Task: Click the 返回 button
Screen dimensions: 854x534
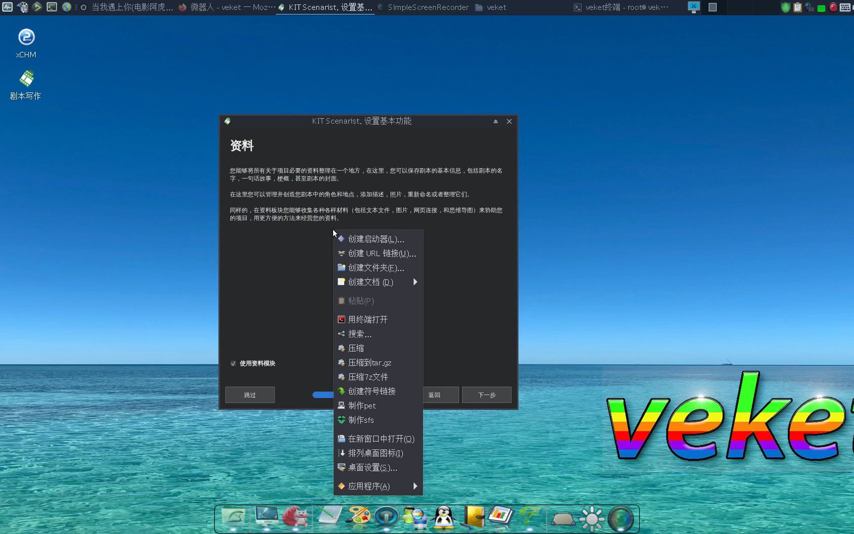Action: tap(440, 395)
